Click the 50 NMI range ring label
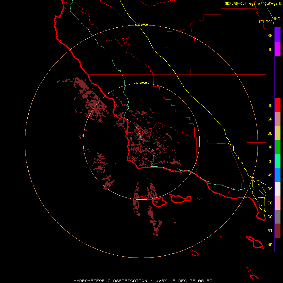Screen dimensions: 283x283 point(141,83)
